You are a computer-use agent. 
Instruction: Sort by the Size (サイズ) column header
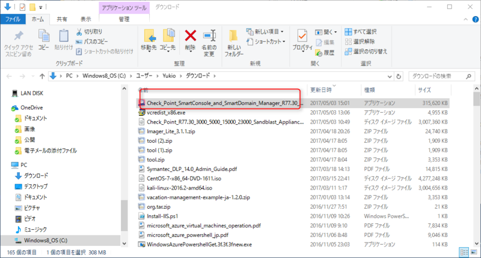point(424,90)
